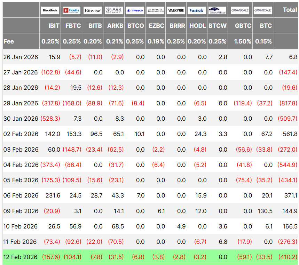Select the Bitwise logo

point(93,10)
